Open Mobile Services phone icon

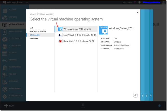pos(5,32)
